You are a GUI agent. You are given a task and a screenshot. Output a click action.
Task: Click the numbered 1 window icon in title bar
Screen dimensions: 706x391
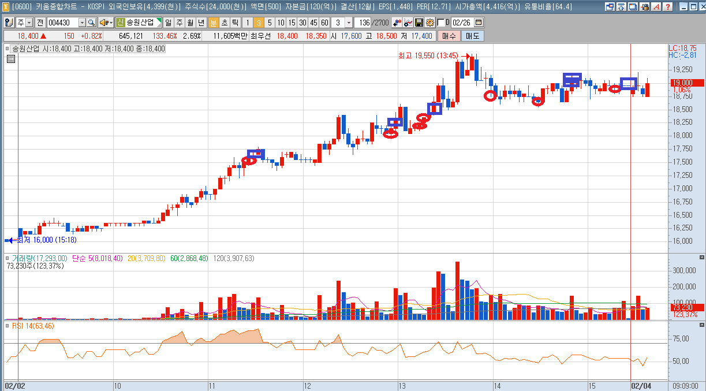click(x=6, y=7)
